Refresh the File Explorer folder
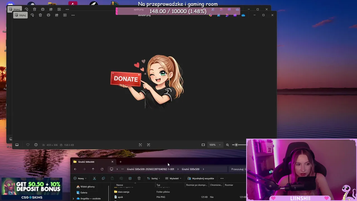Viewport: 357px width, 201px height. (x=102, y=169)
